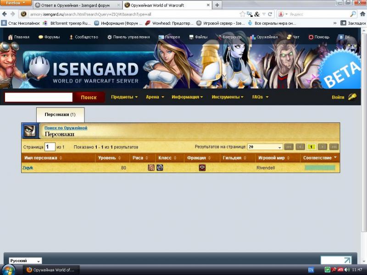Bookmark this page with the star icon
This screenshot has height=275, width=367.
pos(243,14)
